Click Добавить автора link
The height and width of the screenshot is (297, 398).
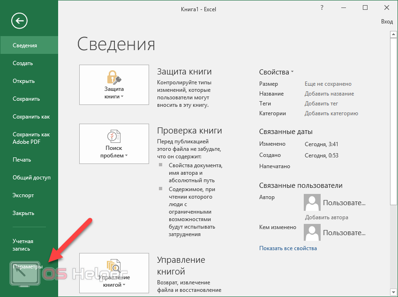click(x=326, y=217)
